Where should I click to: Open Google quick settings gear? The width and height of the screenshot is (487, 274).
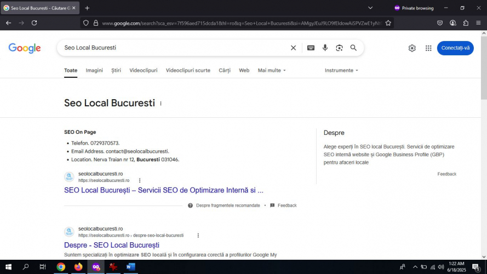(412, 48)
